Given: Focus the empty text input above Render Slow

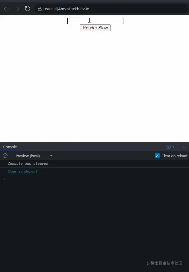Looking at the screenshot, I should point(95,21).
